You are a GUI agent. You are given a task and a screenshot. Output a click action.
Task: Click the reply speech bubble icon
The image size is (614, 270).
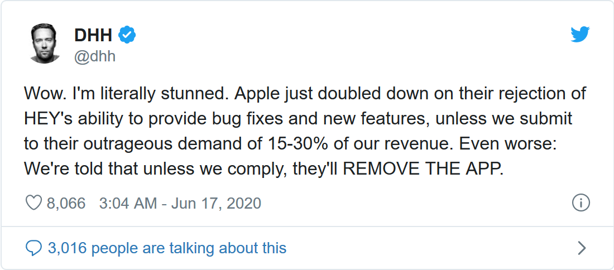(x=34, y=248)
